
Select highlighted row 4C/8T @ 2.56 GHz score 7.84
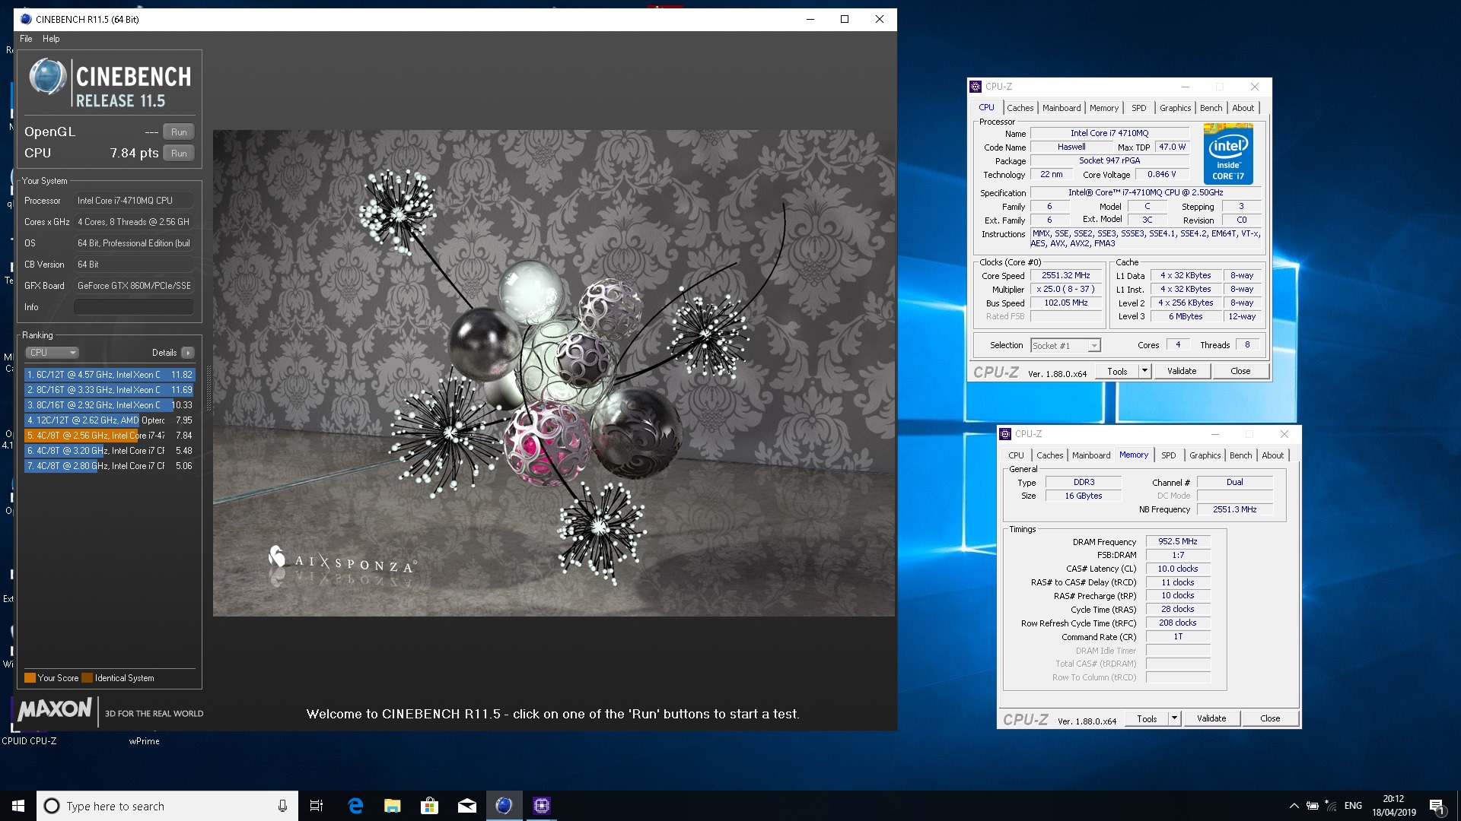110,436
